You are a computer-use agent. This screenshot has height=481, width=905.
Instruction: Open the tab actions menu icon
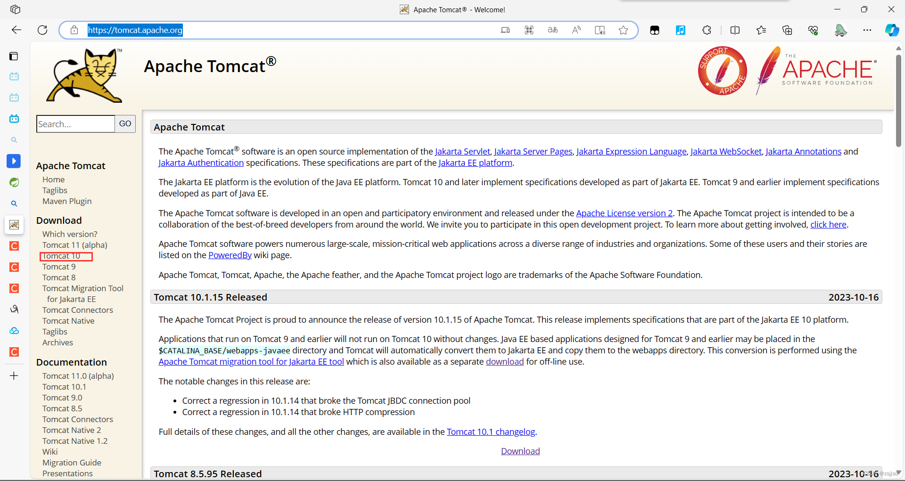(x=14, y=57)
